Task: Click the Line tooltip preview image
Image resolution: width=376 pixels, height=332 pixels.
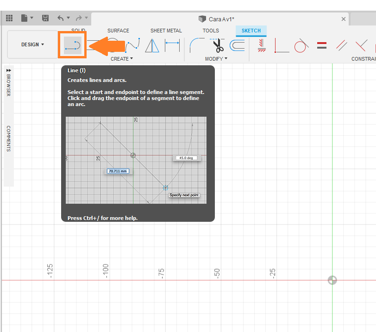Action: pos(136,160)
